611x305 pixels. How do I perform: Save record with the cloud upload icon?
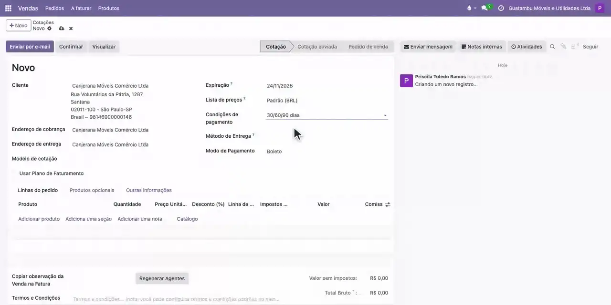62,29
